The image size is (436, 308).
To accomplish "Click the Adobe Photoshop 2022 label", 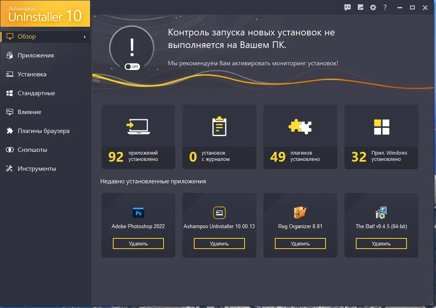I will pyautogui.click(x=138, y=227).
